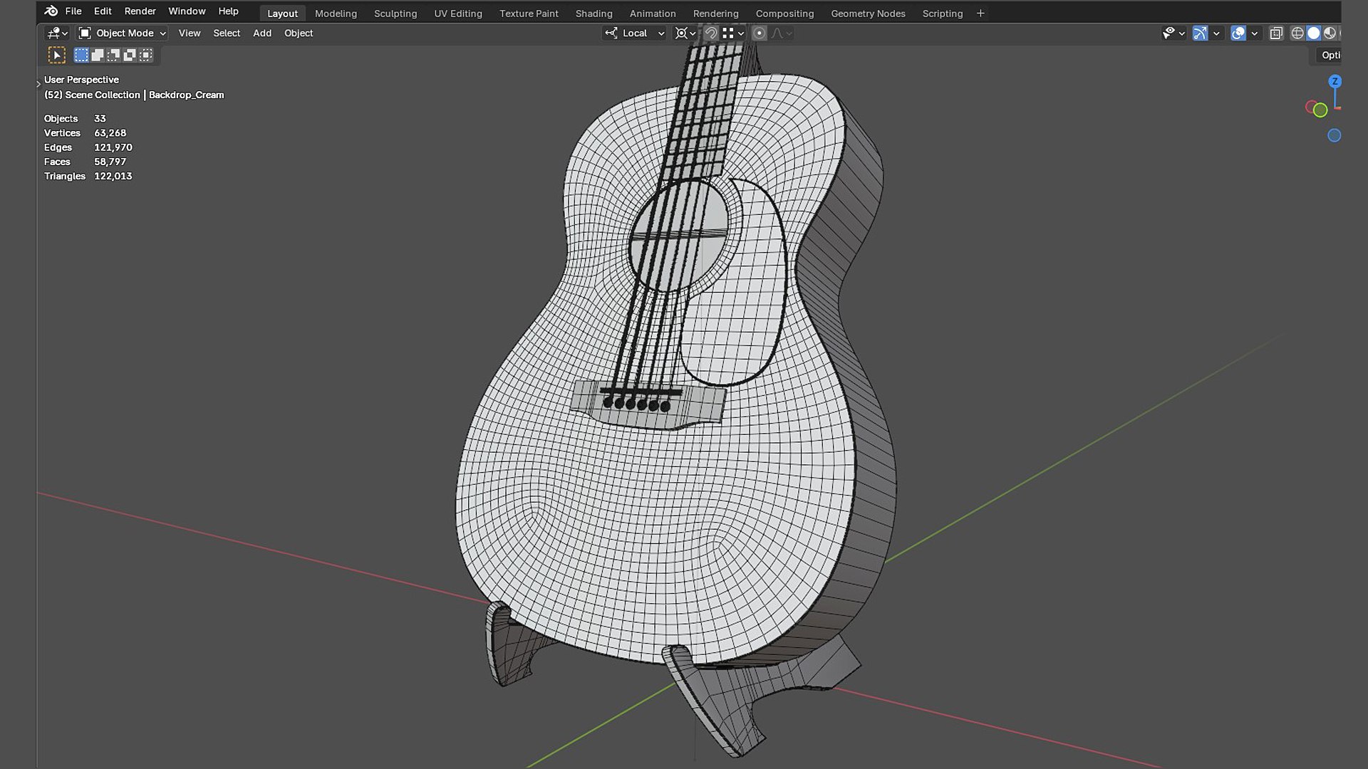The width and height of the screenshot is (1368, 769).
Task: Switch to the Rendering workspace tab
Action: tap(715, 14)
